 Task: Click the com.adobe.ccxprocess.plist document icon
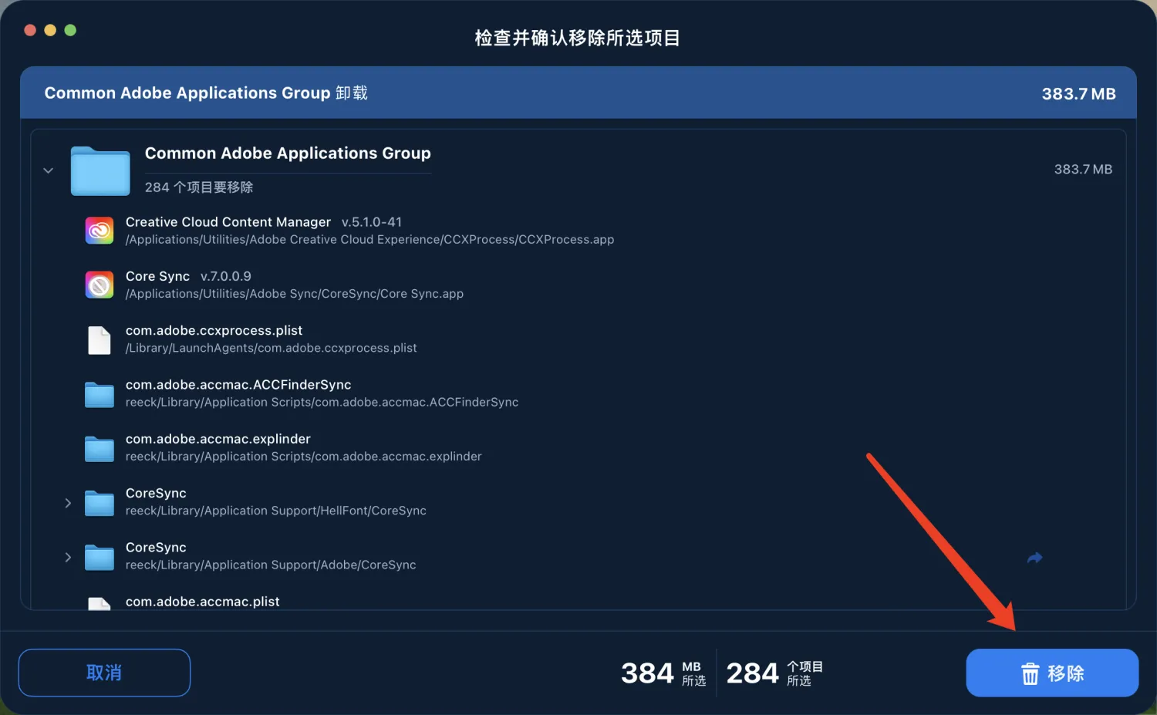[x=99, y=339]
